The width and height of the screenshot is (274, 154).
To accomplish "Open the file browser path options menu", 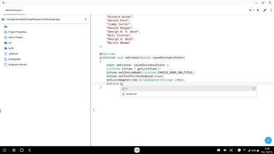I will [x=86, y=19].
